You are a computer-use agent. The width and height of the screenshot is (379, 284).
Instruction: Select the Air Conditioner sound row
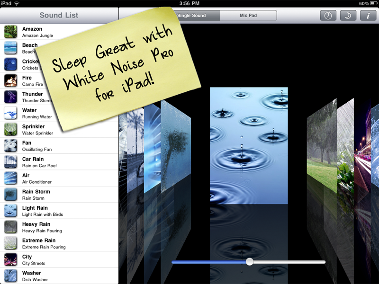tap(59, 178)
